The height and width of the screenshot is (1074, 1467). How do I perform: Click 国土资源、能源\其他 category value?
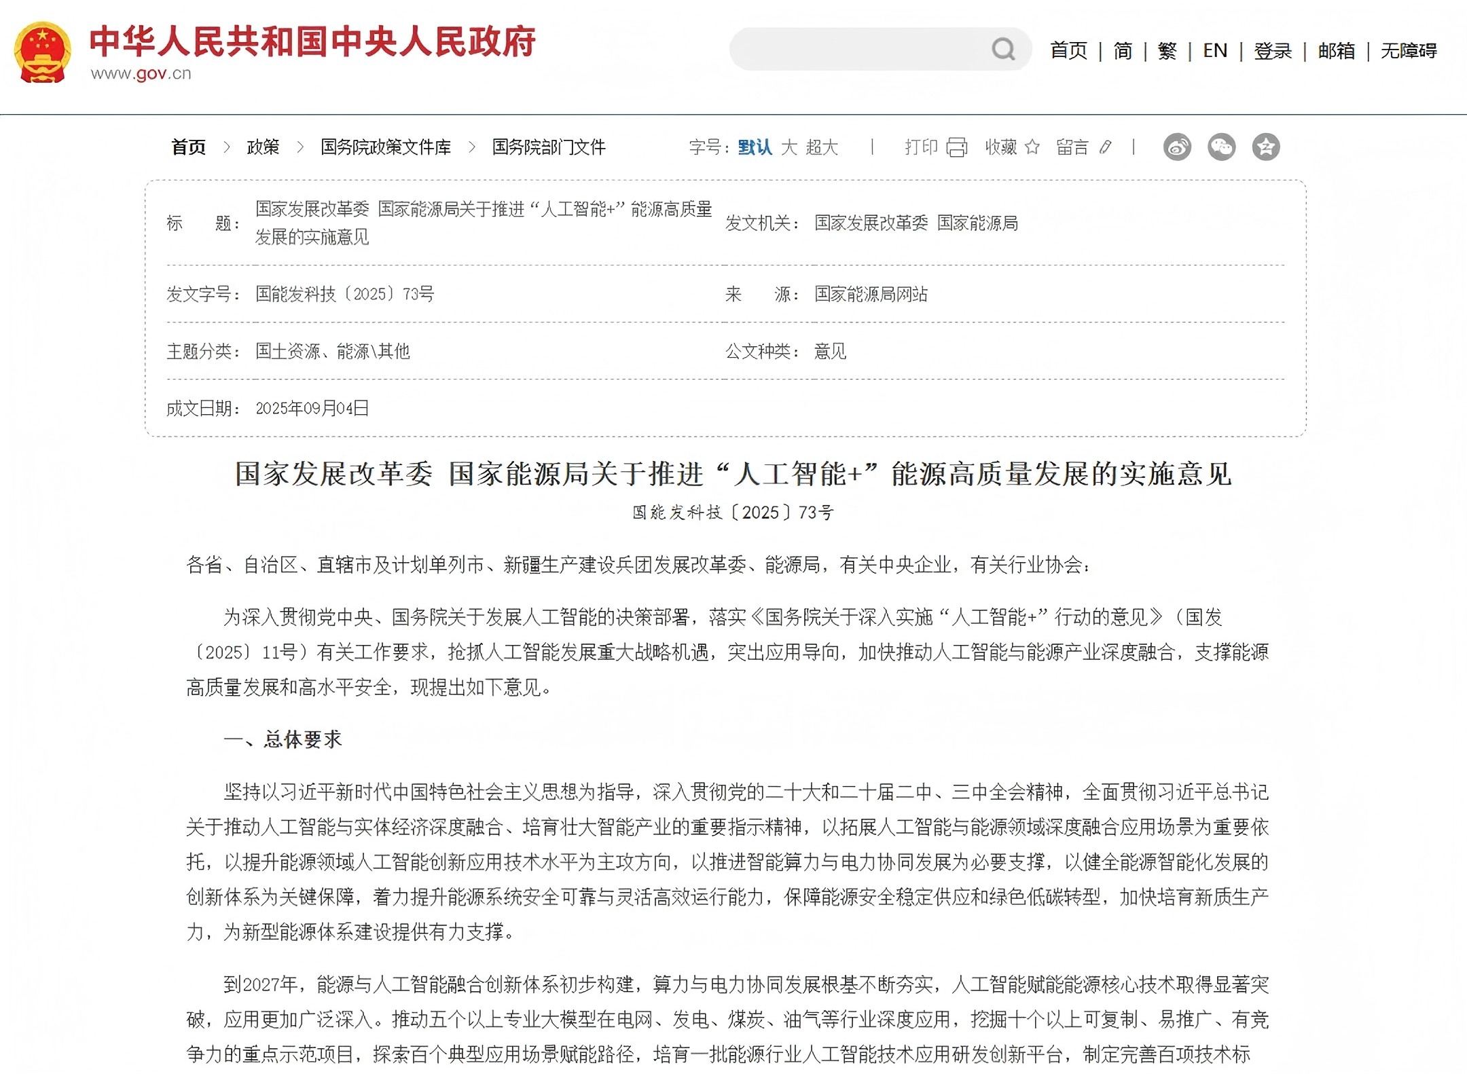pos(333,351)
